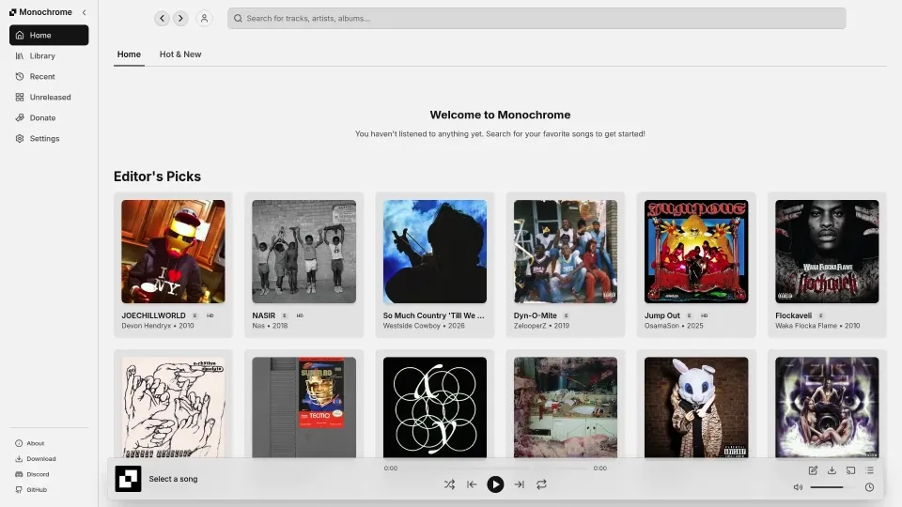
Task: Open the GitHub link
Action: (31, 490)
